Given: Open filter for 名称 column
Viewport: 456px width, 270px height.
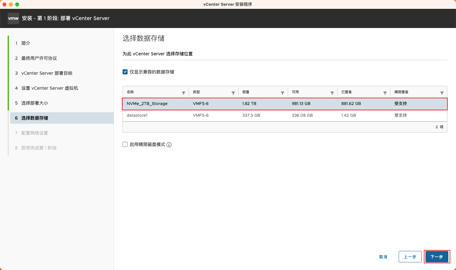Looking at the screenshot, I should tap(184, 93).
